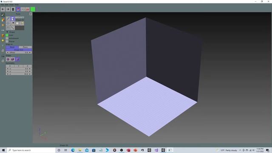Choose the Cylinder shape
The image size is (272, 153).
point(17,59)
